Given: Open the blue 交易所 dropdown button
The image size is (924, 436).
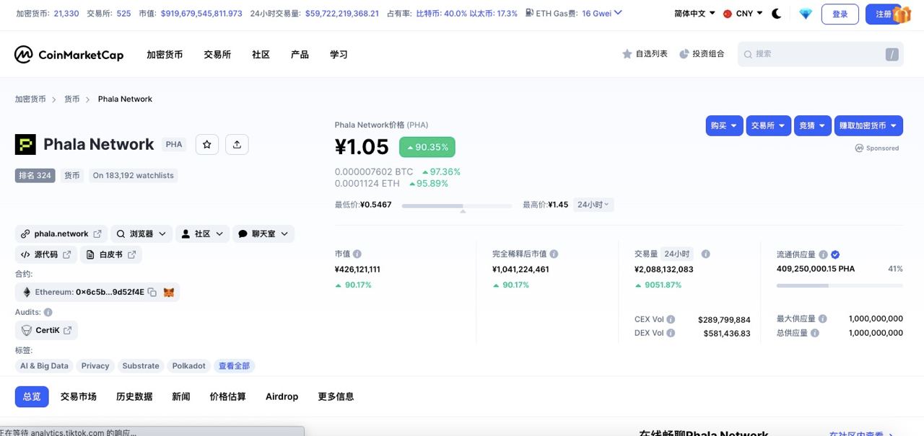Looking at the screenshot, I should [x=768, y=125].
